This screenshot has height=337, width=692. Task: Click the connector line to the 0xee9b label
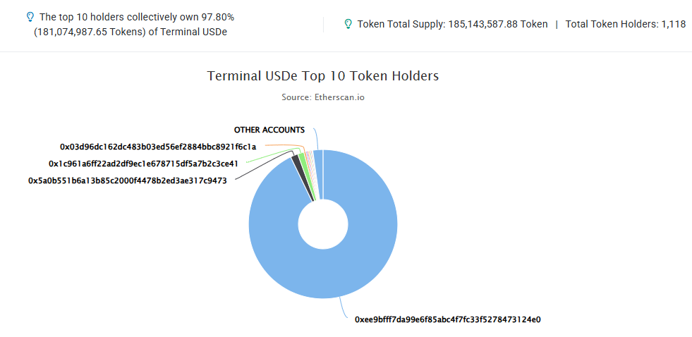click(x=344, y=307)
